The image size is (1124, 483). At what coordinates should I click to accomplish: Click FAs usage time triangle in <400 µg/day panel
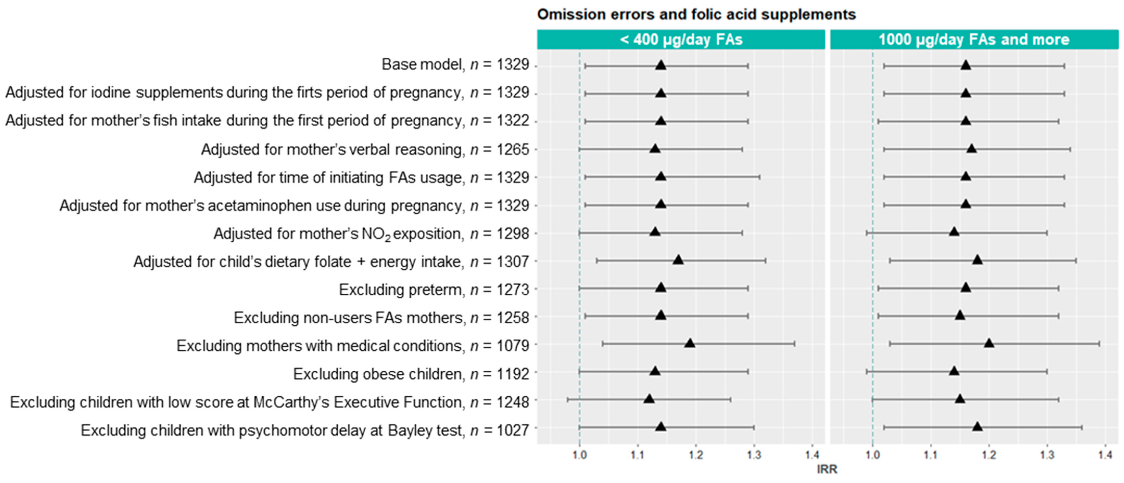[661, 177]
